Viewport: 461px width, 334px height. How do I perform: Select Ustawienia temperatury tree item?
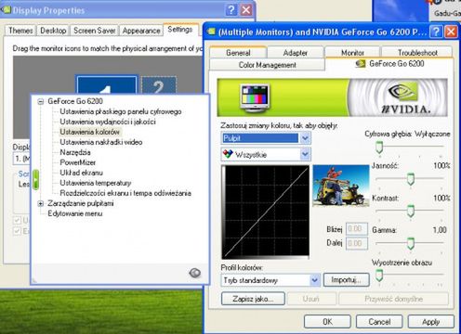(96, 183)
